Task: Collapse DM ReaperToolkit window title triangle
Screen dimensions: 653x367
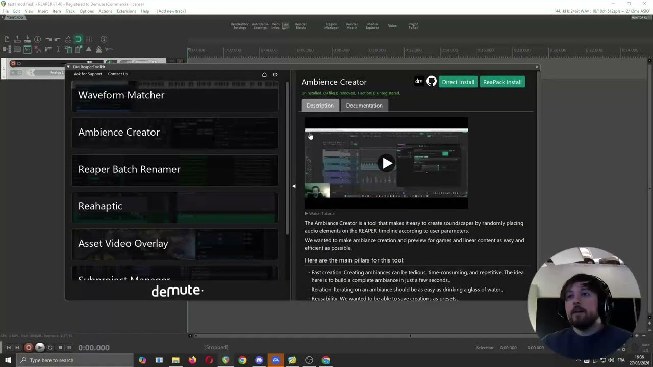Action: click(x=68, y=67)
